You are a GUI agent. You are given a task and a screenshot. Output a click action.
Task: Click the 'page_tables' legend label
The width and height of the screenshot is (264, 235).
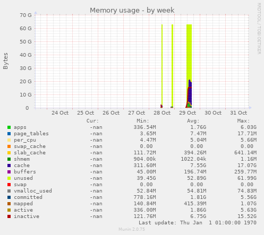pos(31,134)
